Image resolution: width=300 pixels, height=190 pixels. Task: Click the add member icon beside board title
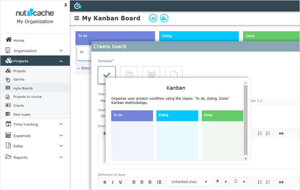(164, 18)
